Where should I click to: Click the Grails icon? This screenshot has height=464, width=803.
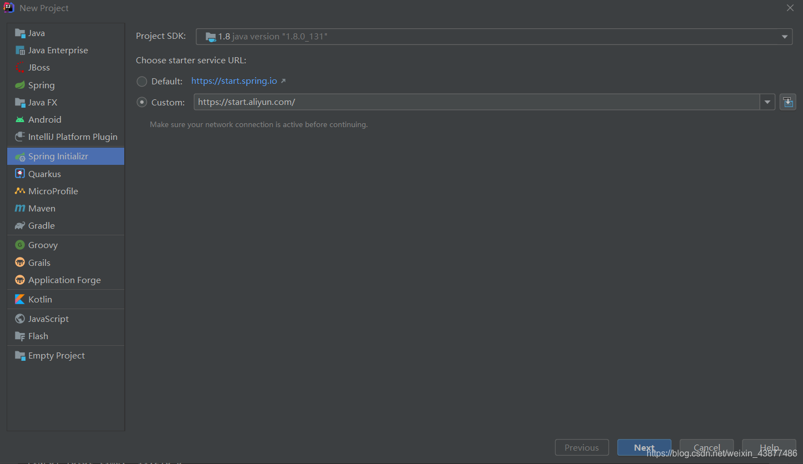(x=20, y=263)
